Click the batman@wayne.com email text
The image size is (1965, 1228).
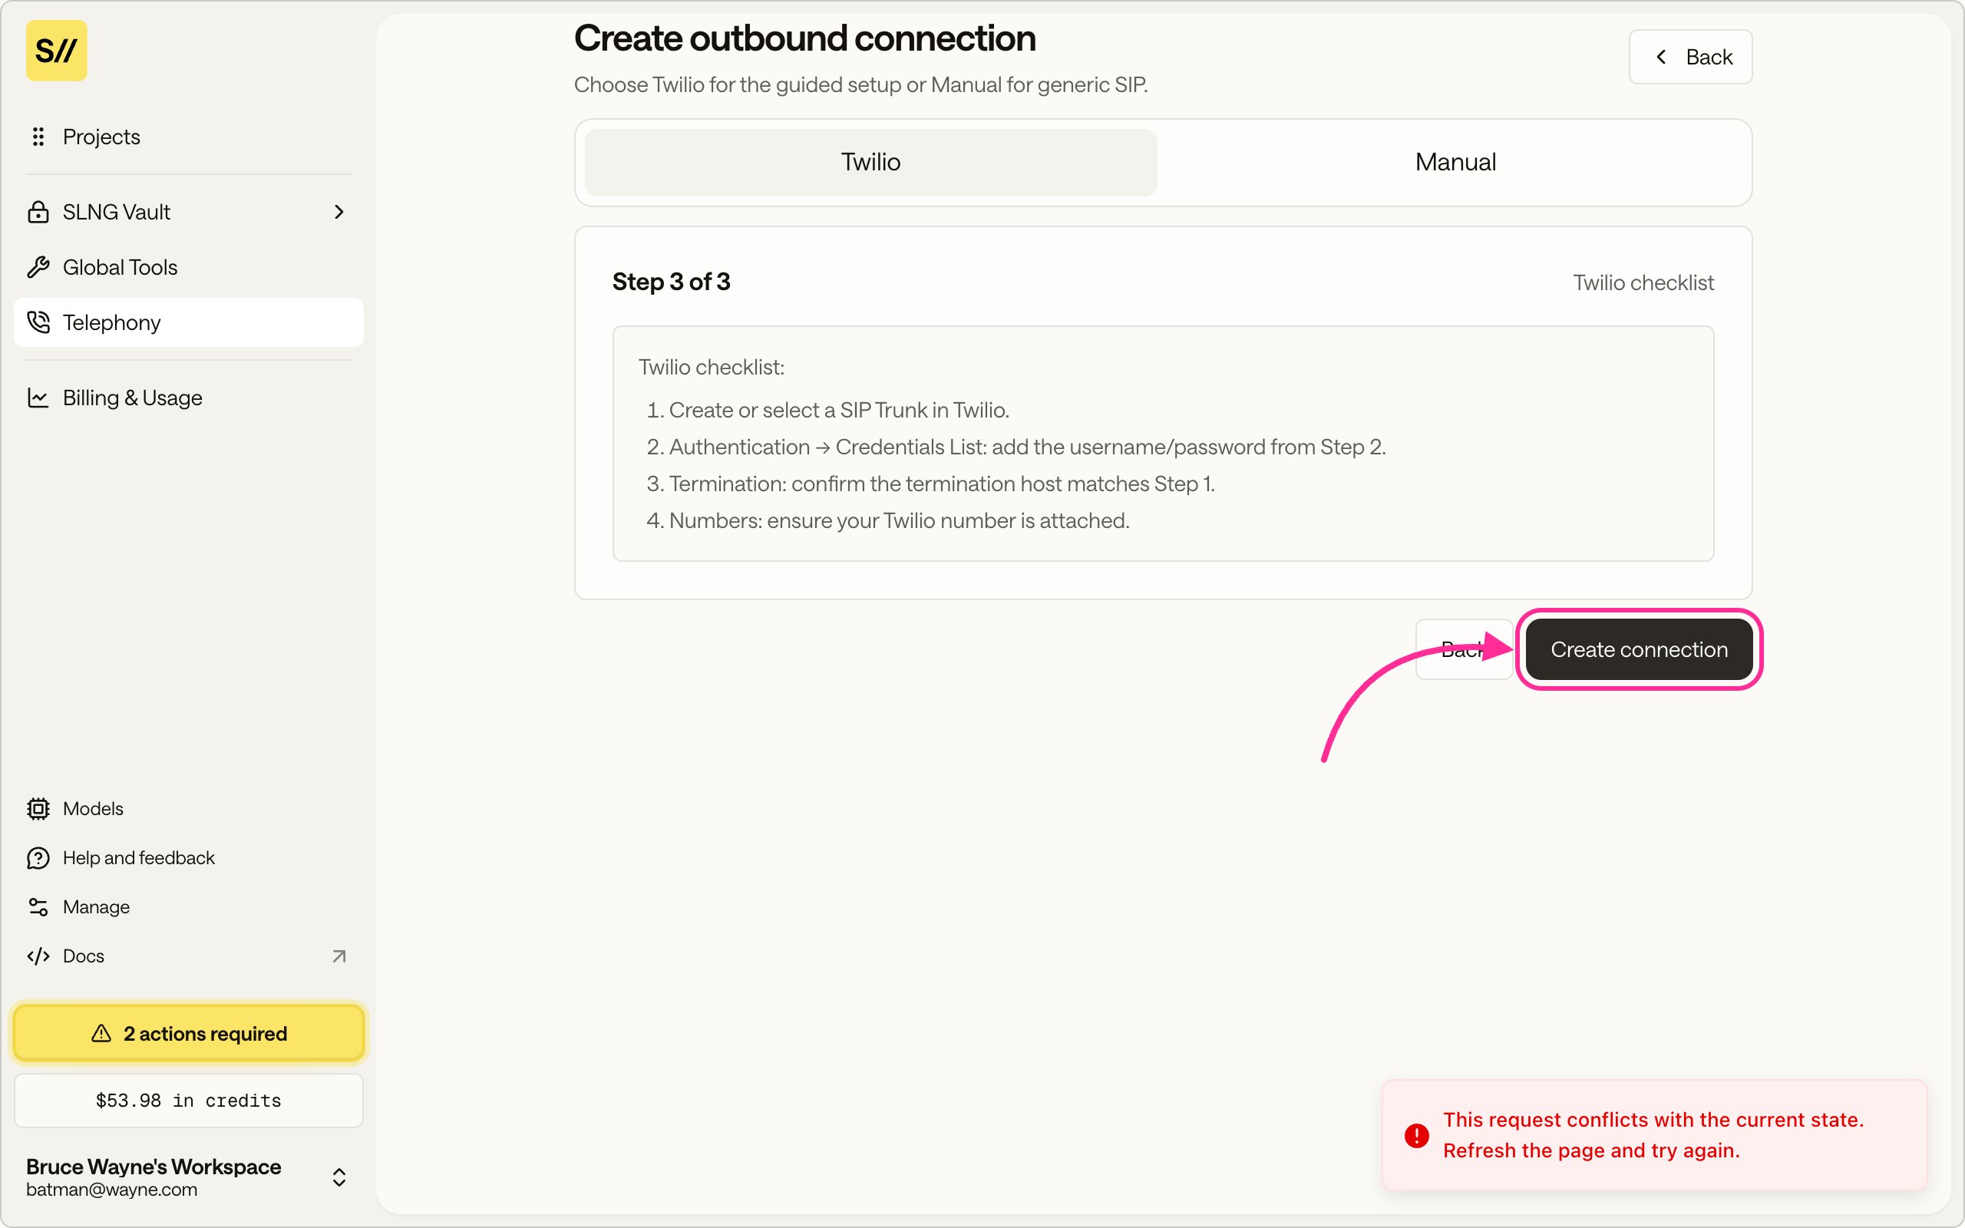click(111, 1190)
